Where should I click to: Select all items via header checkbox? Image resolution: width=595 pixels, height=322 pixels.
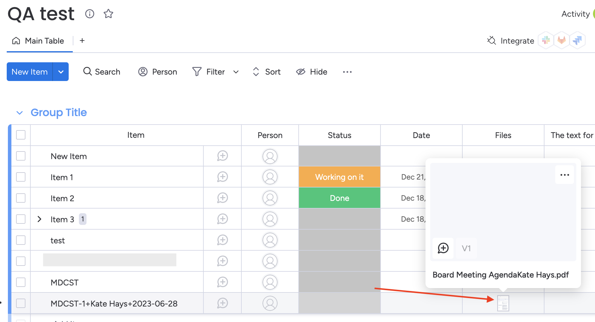21,135
